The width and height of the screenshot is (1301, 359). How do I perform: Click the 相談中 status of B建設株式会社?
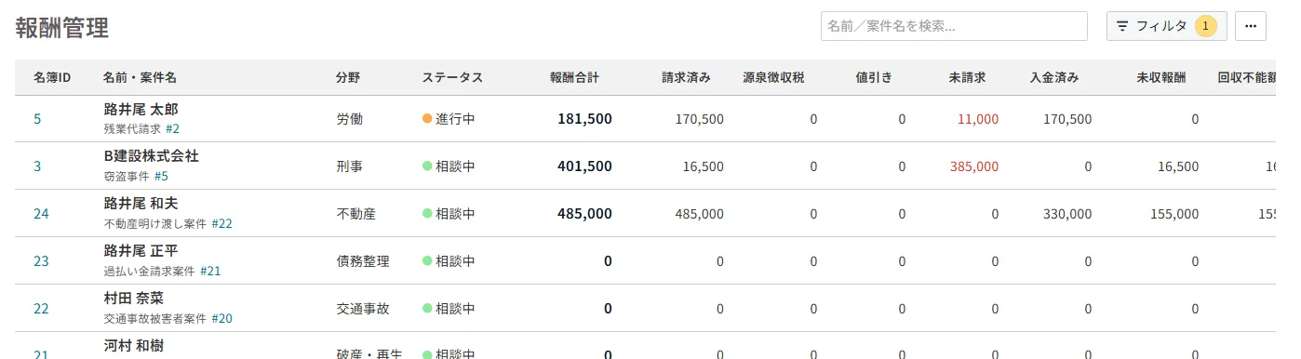click(x=449, y=166)
